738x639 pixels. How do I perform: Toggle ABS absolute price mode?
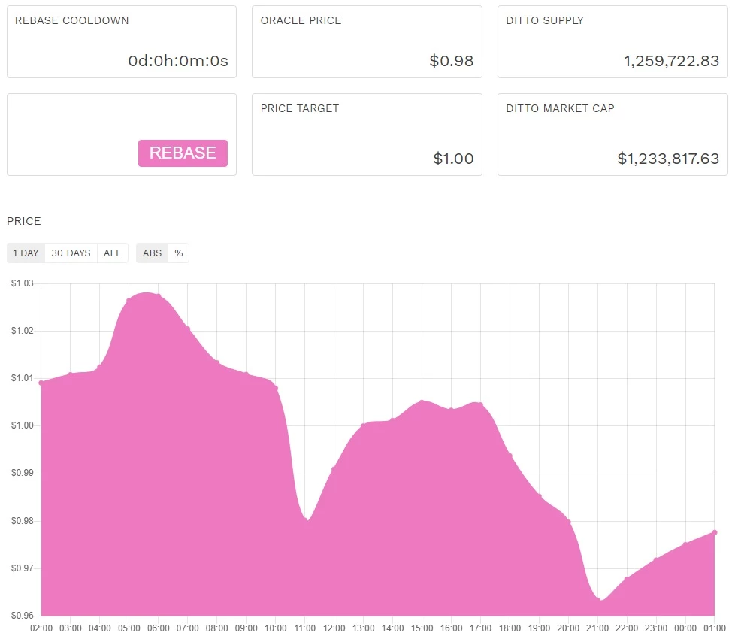click(152, 253)
